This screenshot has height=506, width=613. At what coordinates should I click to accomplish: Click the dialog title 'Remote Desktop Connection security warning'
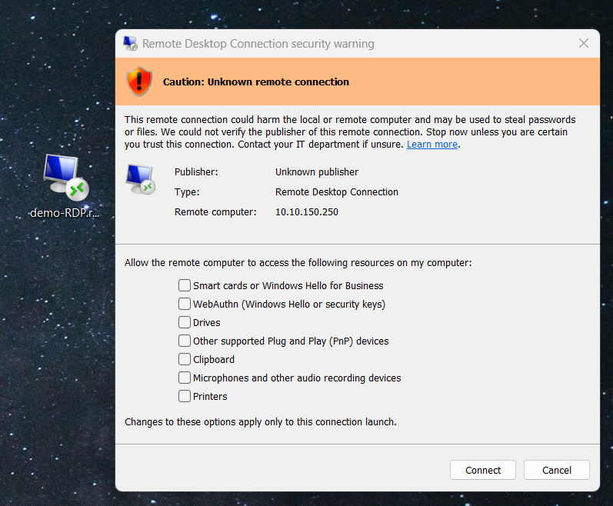click(258, 44)
